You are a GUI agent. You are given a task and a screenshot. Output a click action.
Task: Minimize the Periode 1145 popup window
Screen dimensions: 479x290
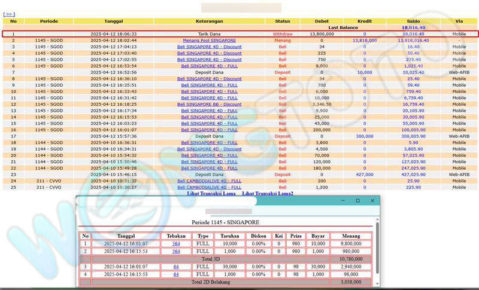coord(342,201)
